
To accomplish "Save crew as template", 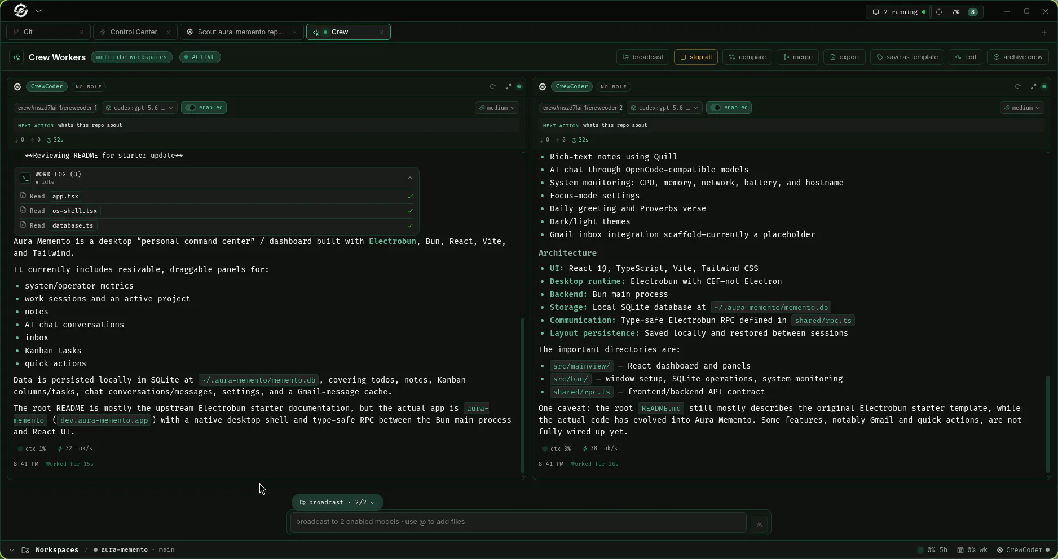I will point(907,57).
